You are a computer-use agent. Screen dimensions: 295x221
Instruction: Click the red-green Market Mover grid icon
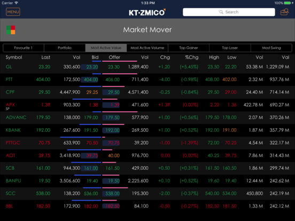(x=11, y=30)
